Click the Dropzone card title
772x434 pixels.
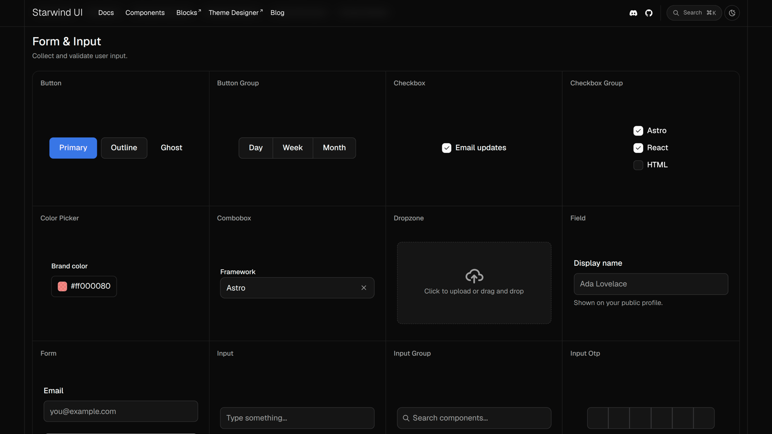(409, 218)
